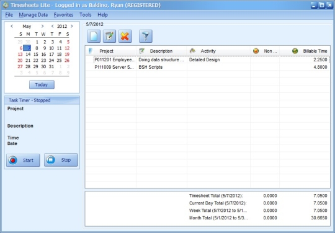This screenshot has width=335, height=233.
Task: Select May 25 in the calendar
Action: point(59,60)
